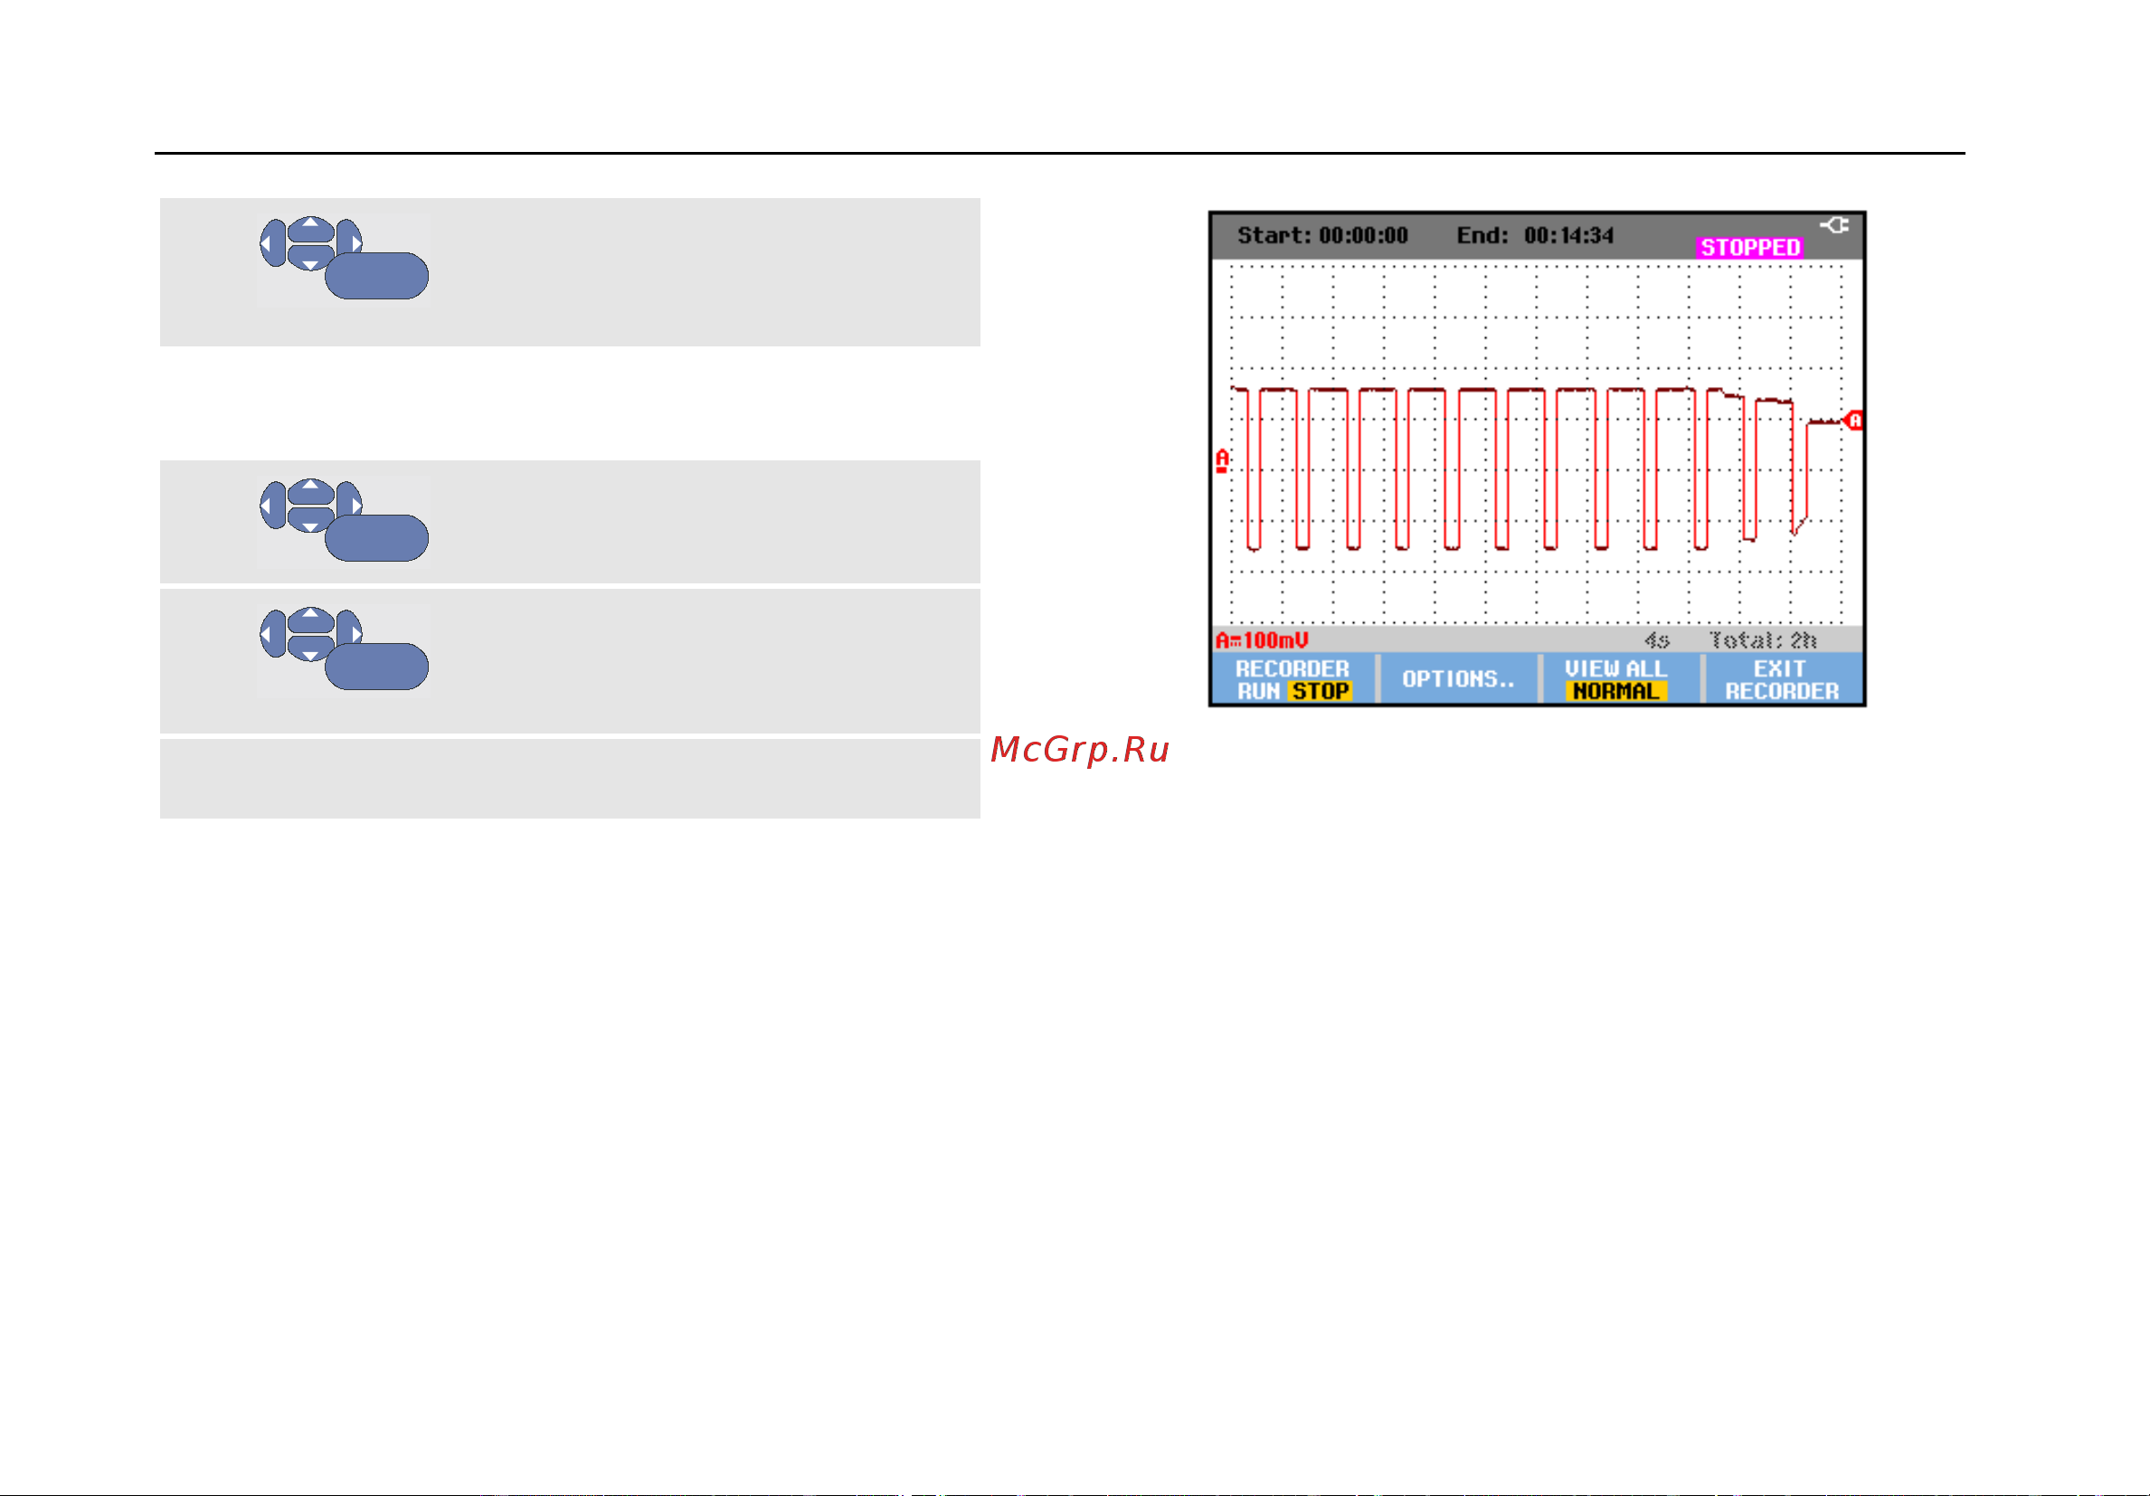Click the power adapter plug icon

click(x=1833, y=224)
